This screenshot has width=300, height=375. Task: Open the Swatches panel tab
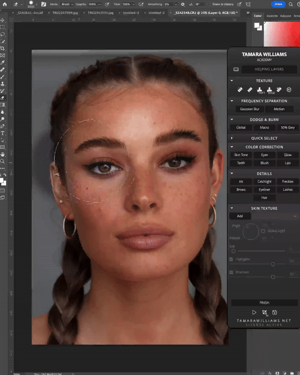coord(272,16)
